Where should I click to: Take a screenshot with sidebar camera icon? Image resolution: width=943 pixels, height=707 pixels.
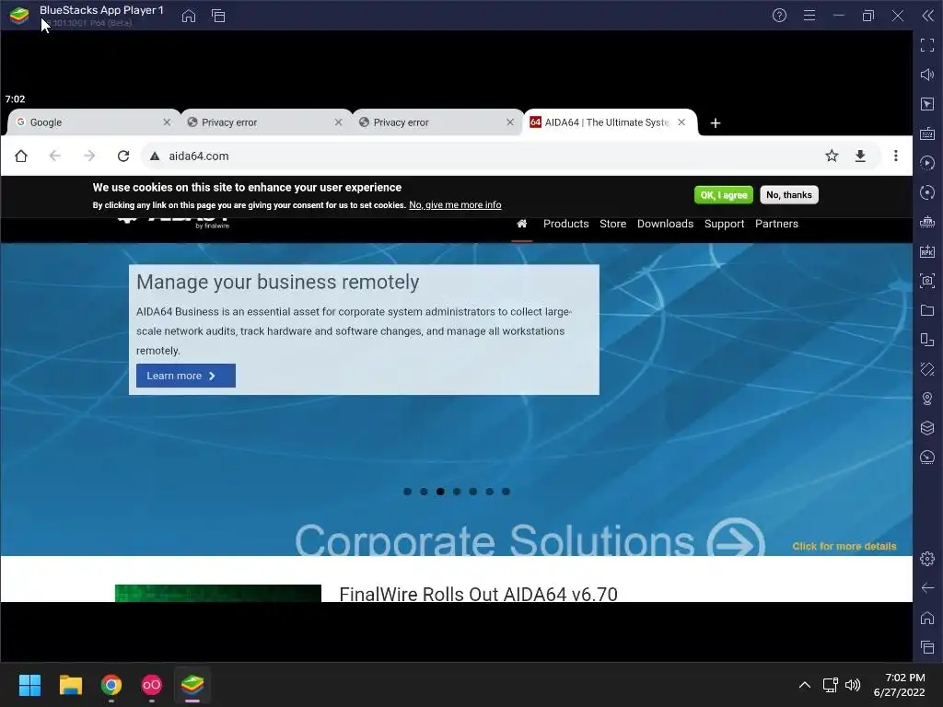927,281
